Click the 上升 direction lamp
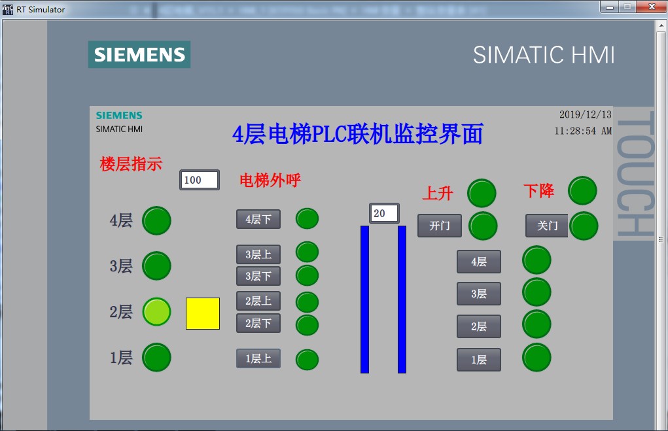The width and height of the screenshot is (668, 431). coord(482,194)
